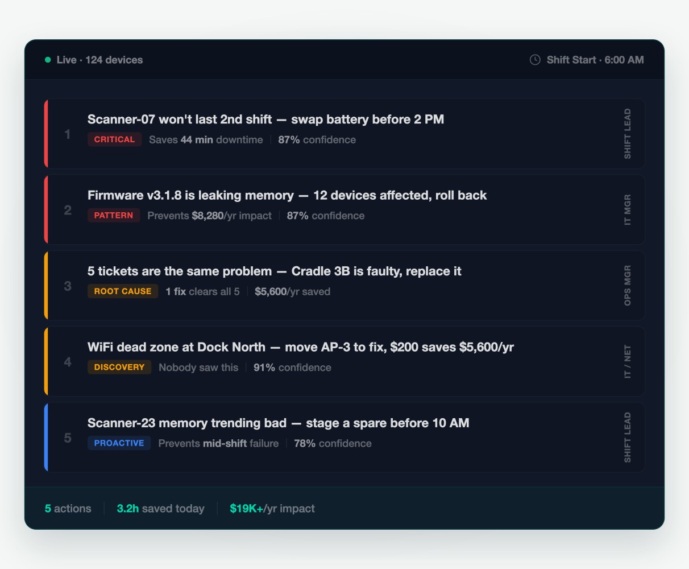Click the IT MGR owner label

pos(628,210)
